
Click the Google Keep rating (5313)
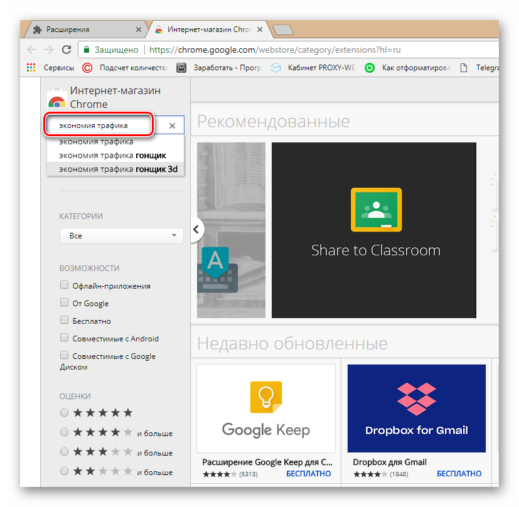click(230, 474)
